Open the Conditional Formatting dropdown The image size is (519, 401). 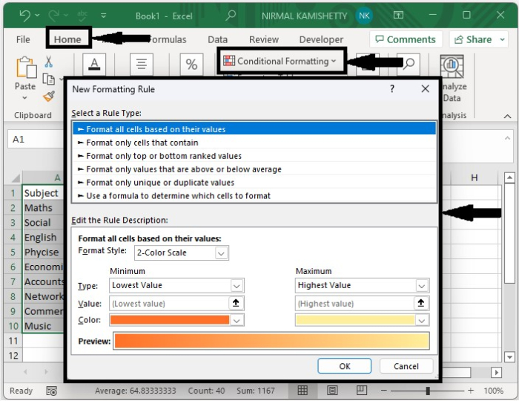280,61
